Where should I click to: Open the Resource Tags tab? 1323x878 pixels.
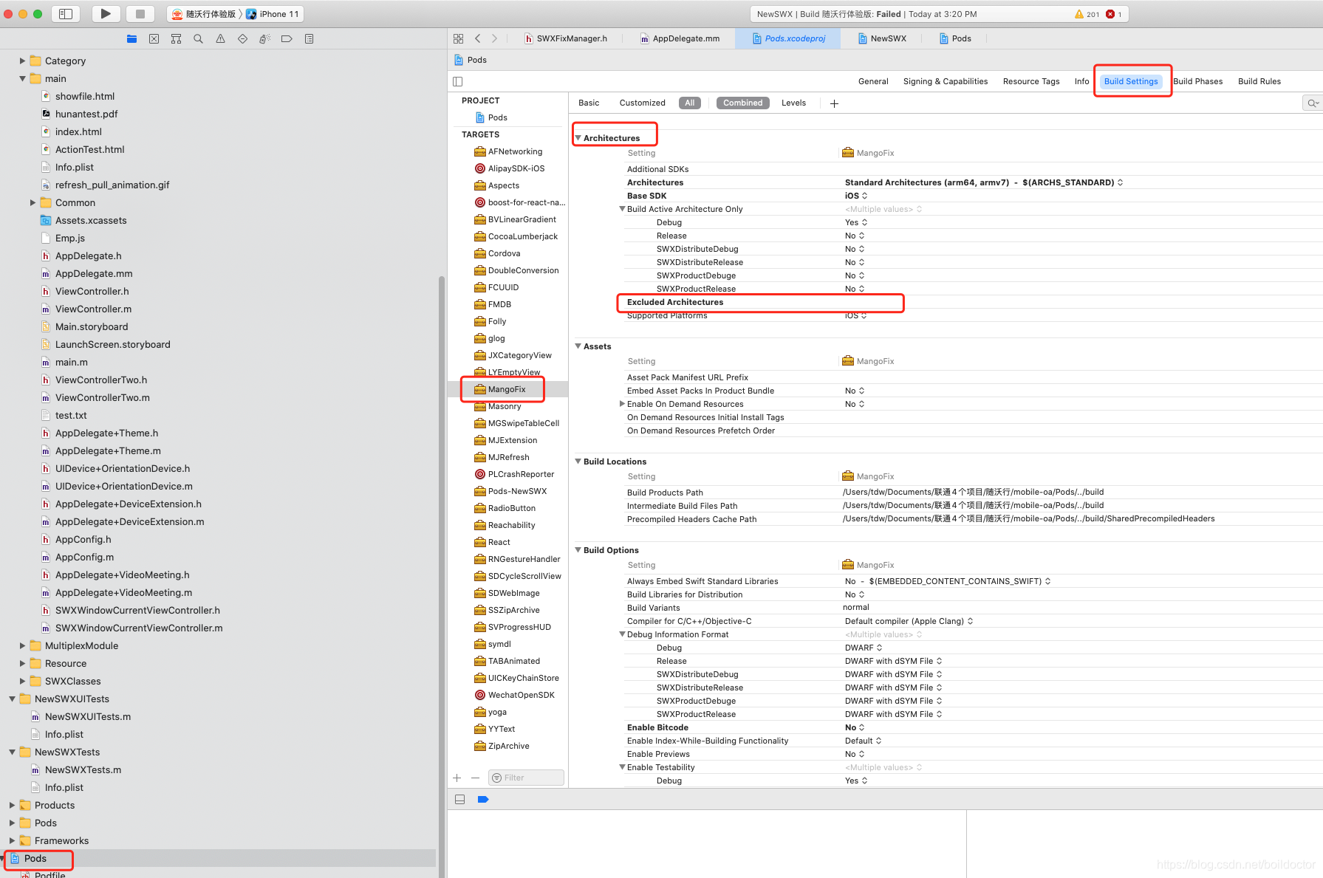click(x=1031, y=81)
